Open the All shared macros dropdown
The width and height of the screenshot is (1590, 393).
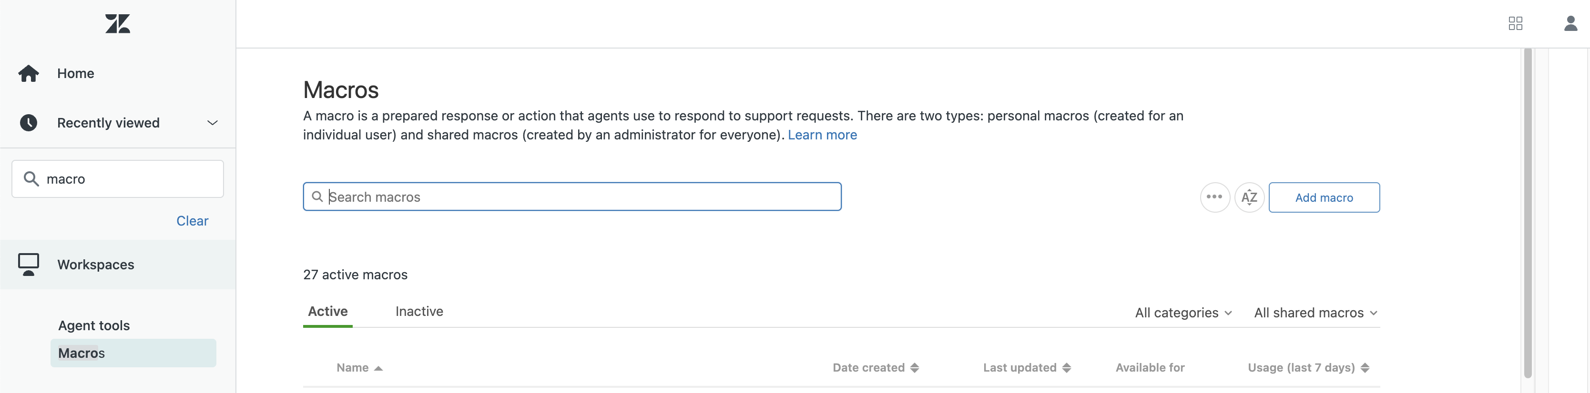tap(1315, 312)
